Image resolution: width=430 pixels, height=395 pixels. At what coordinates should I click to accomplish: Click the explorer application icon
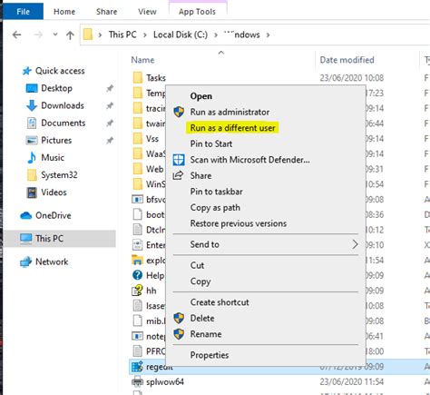click(x=137, y=260)
